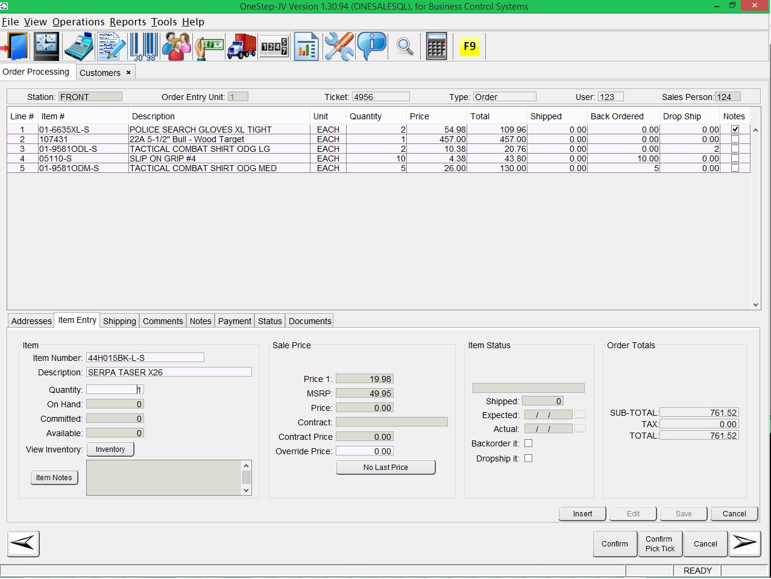
Task: Click the red delivery truck icon
Action: [x=242, y=46]
